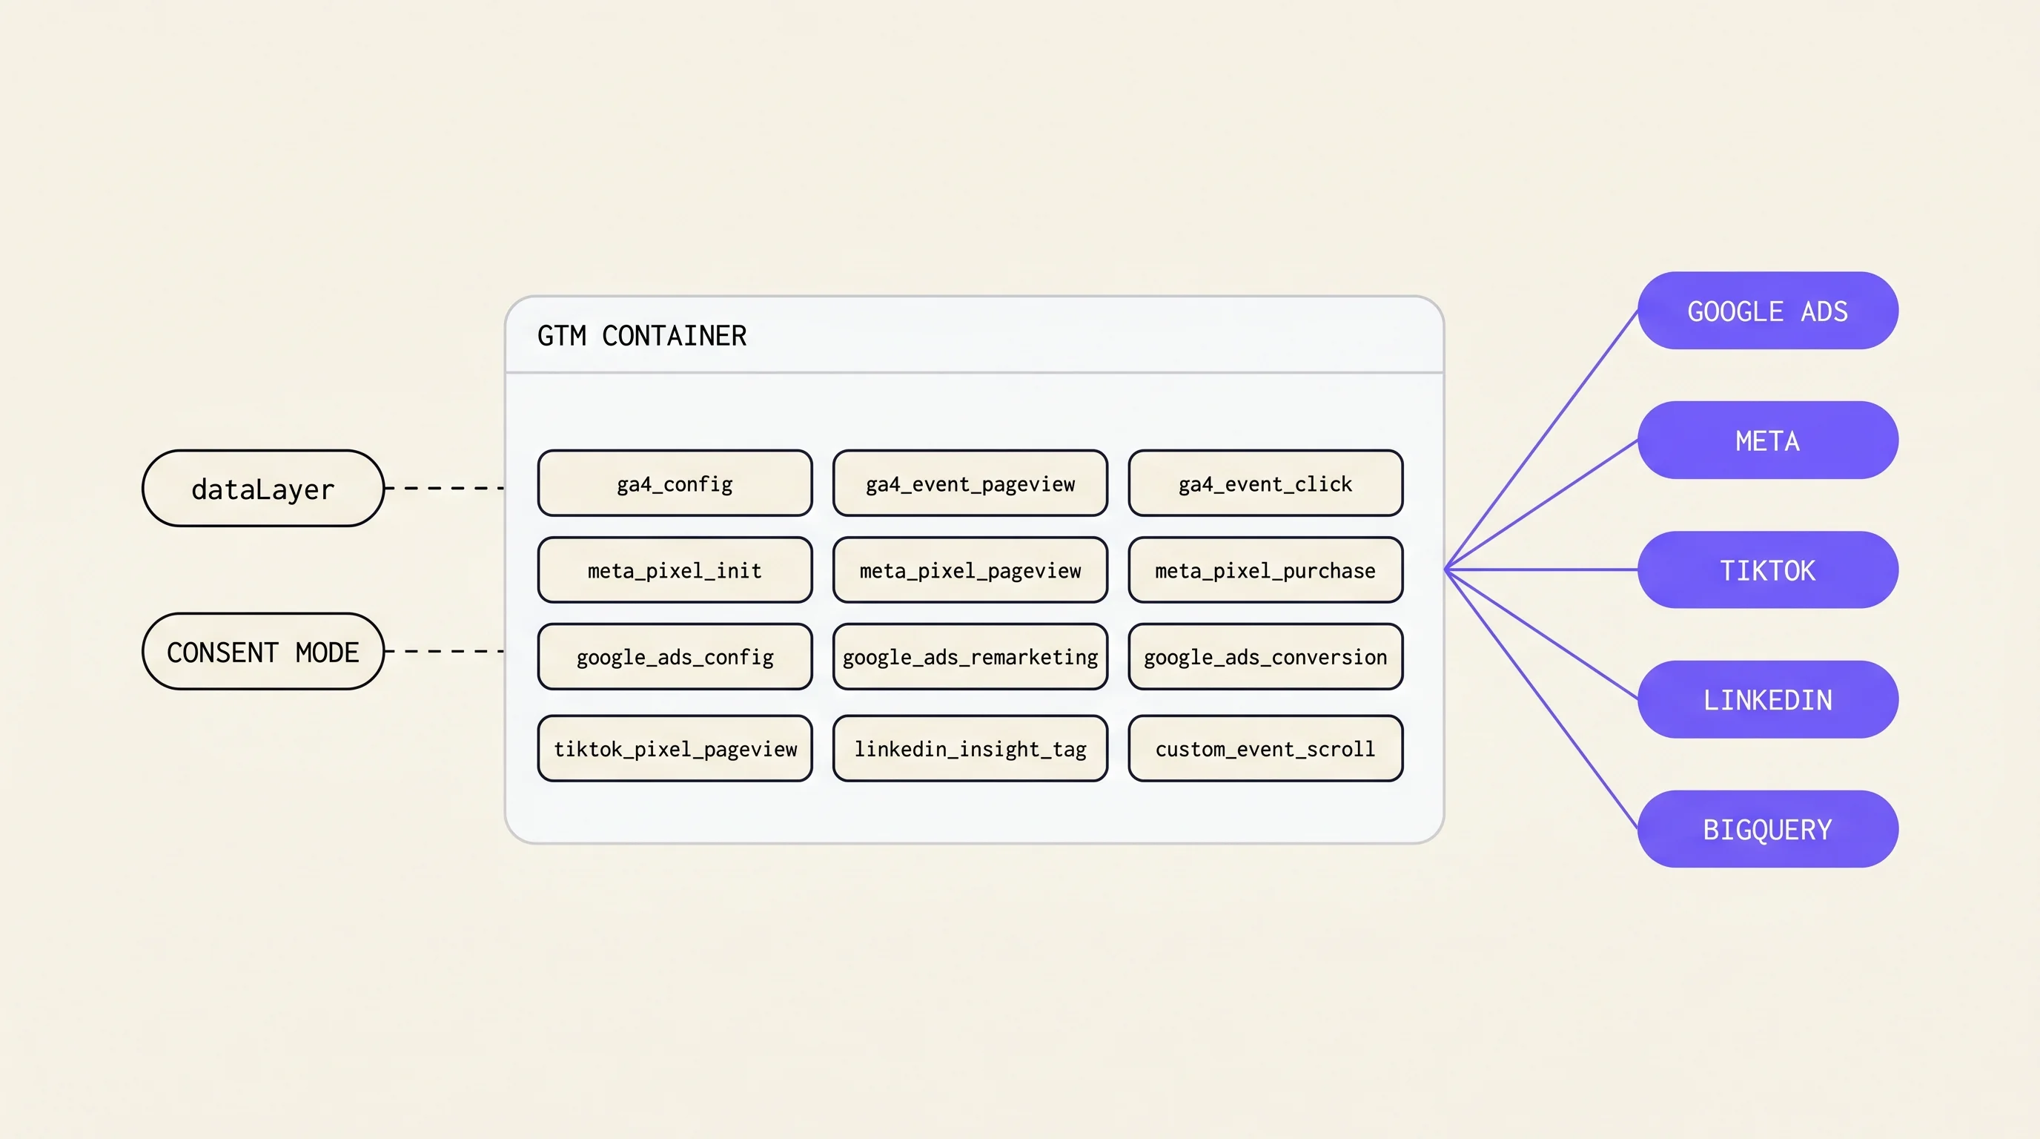Image resolution: width=2040 pixels, height=1139 pixels.
Task: Choose the custom_event_scroll tag
Action: tap(1265, 748)
